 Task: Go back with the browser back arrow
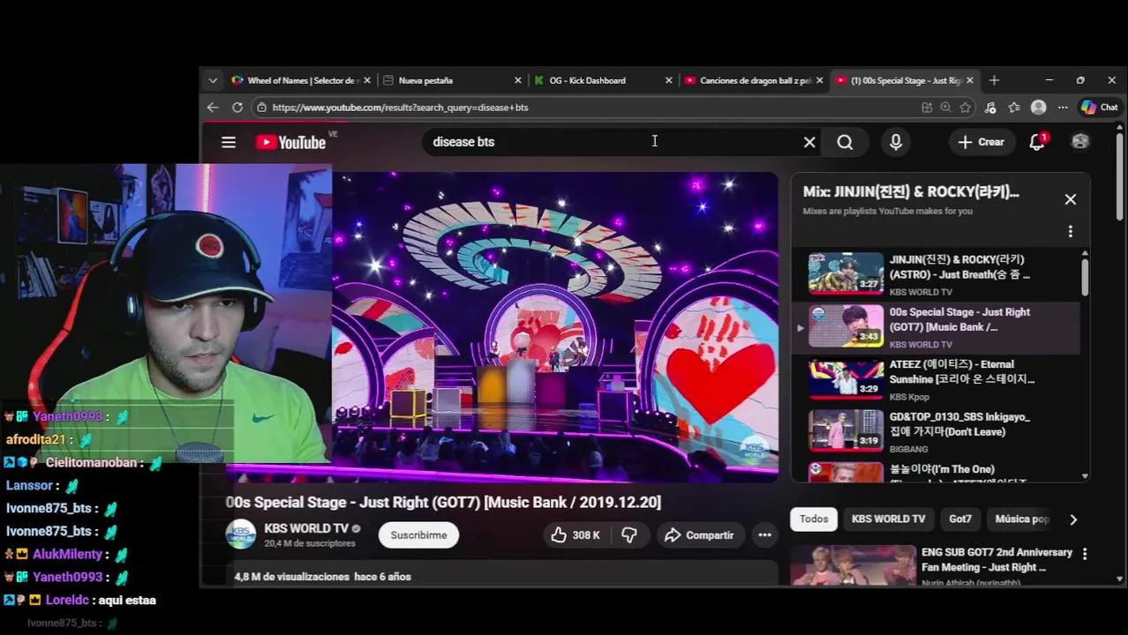click(213, 108)
